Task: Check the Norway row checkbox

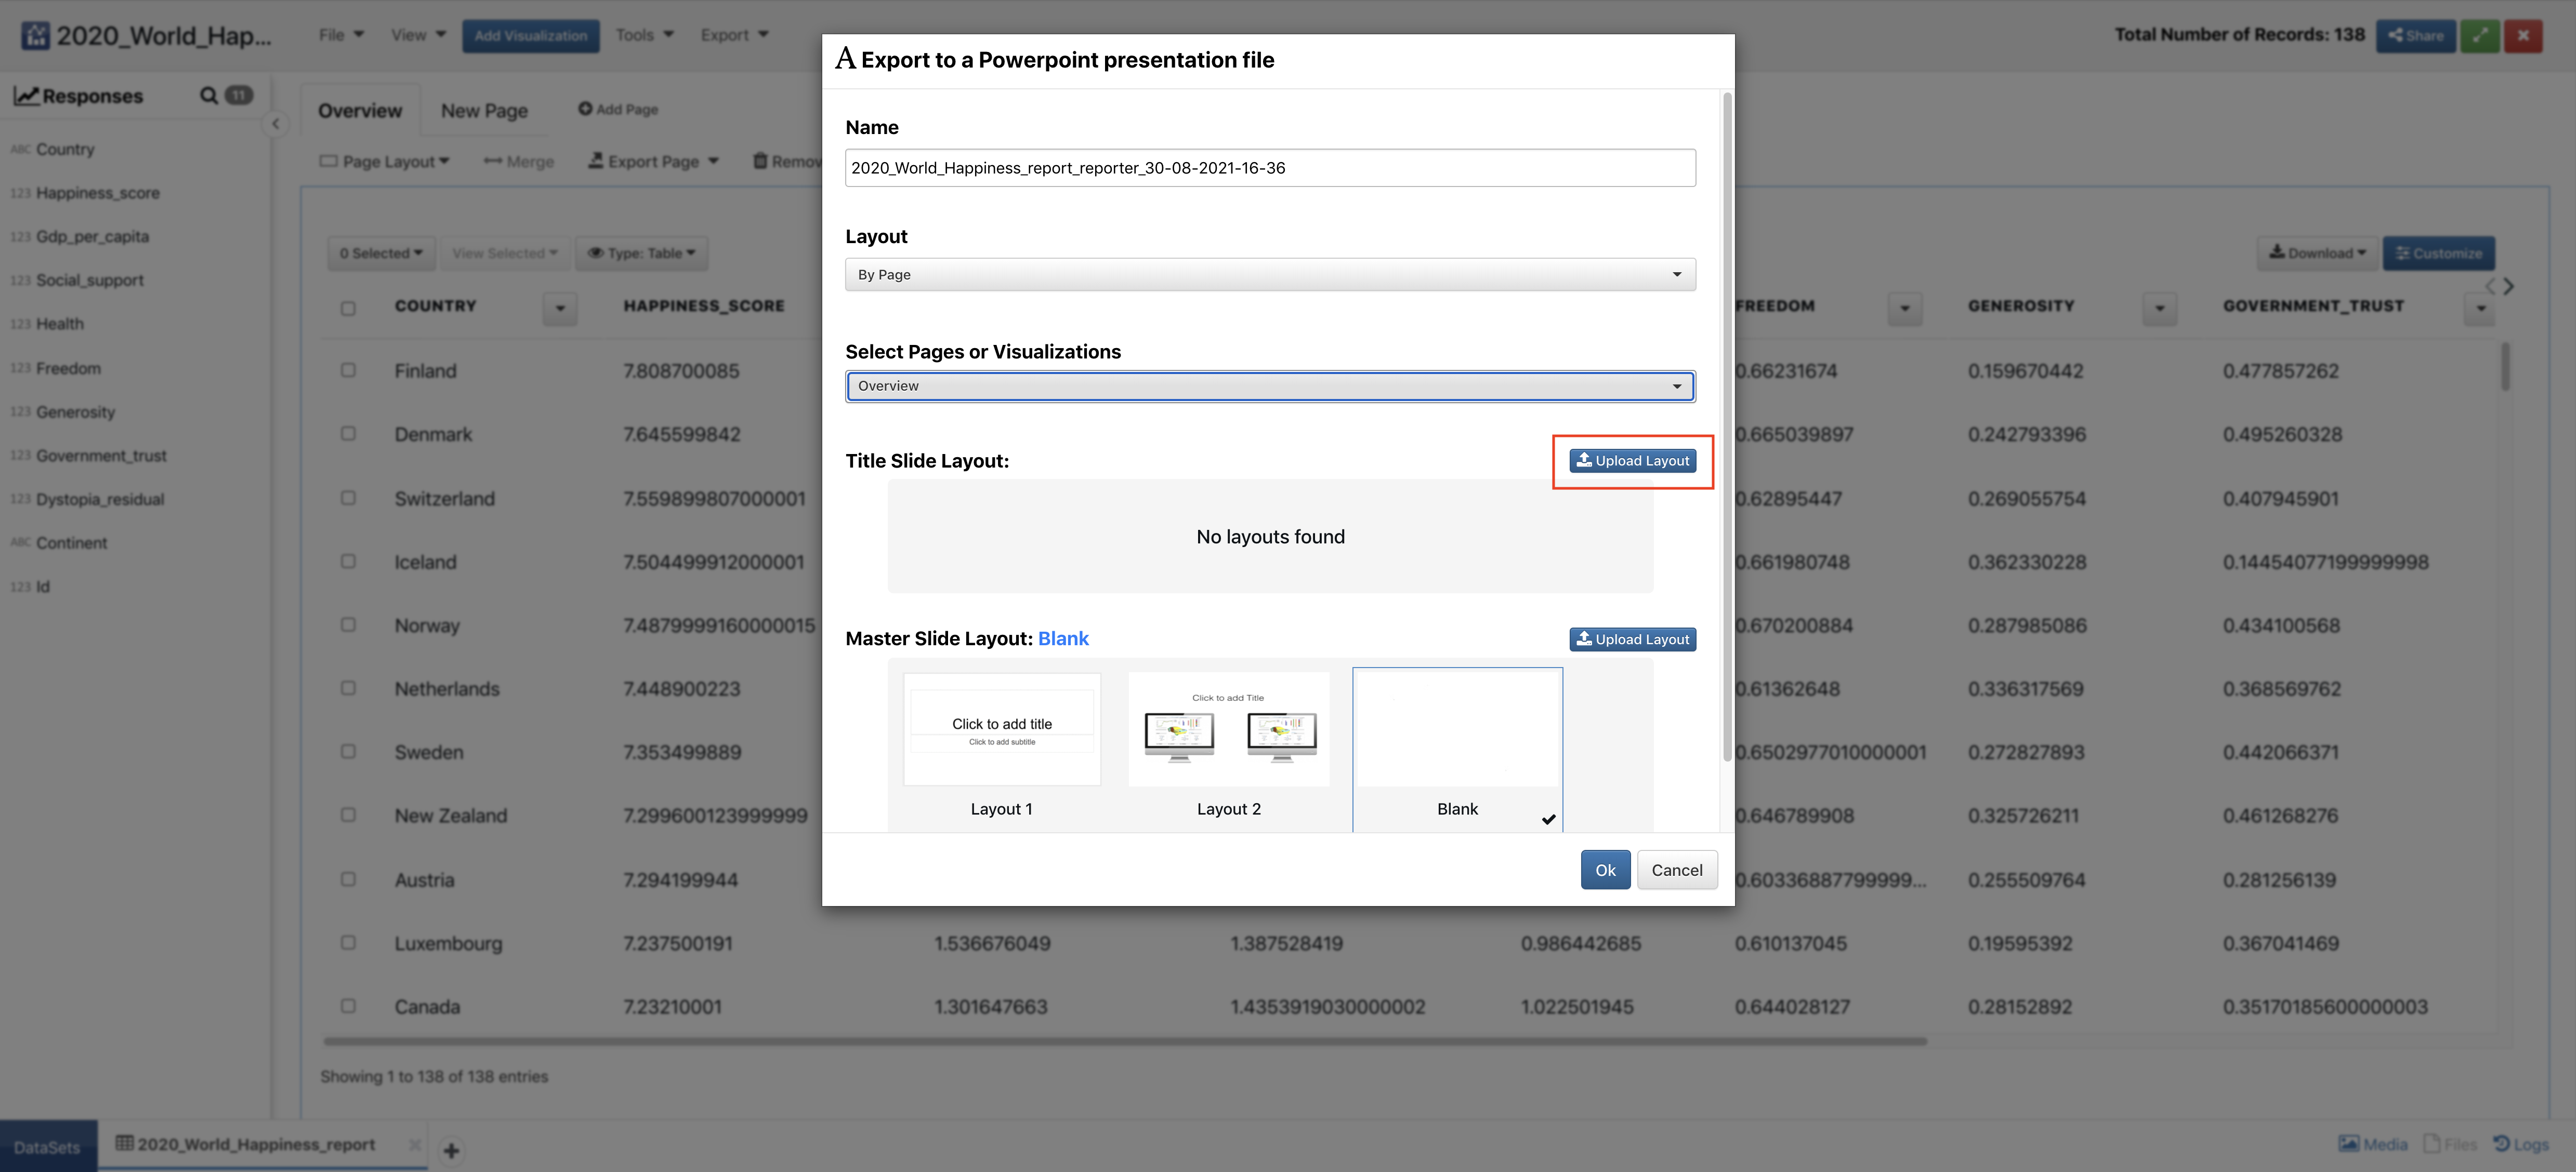Action: click(x=348, y=625)
